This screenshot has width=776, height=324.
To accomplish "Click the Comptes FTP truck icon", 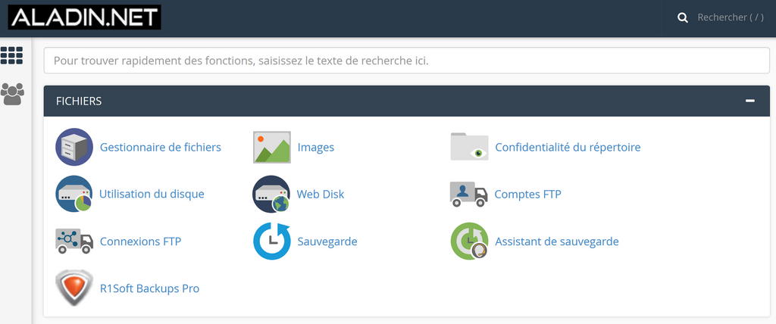I will tap(468, 194).
